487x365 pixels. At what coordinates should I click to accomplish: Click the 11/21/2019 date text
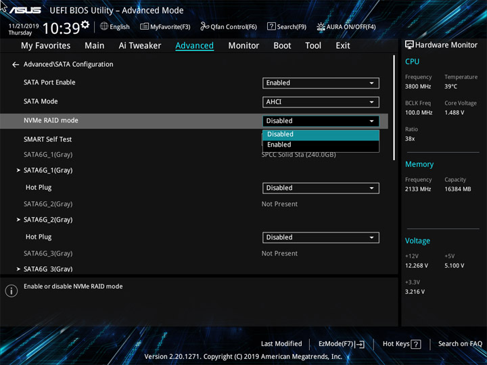click(24, 26)
